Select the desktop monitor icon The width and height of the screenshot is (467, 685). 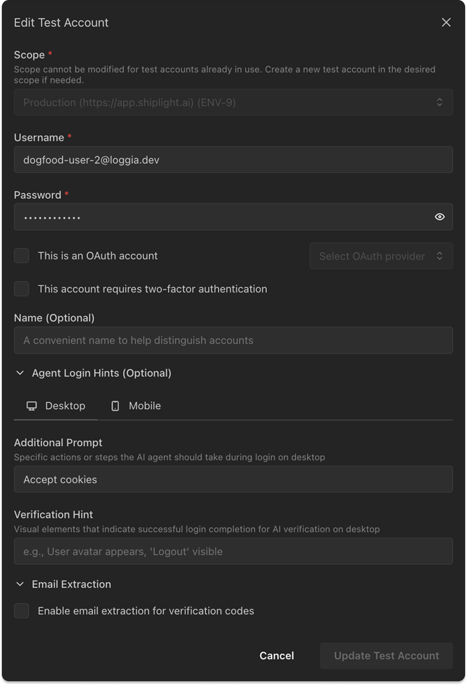point(31,406)
